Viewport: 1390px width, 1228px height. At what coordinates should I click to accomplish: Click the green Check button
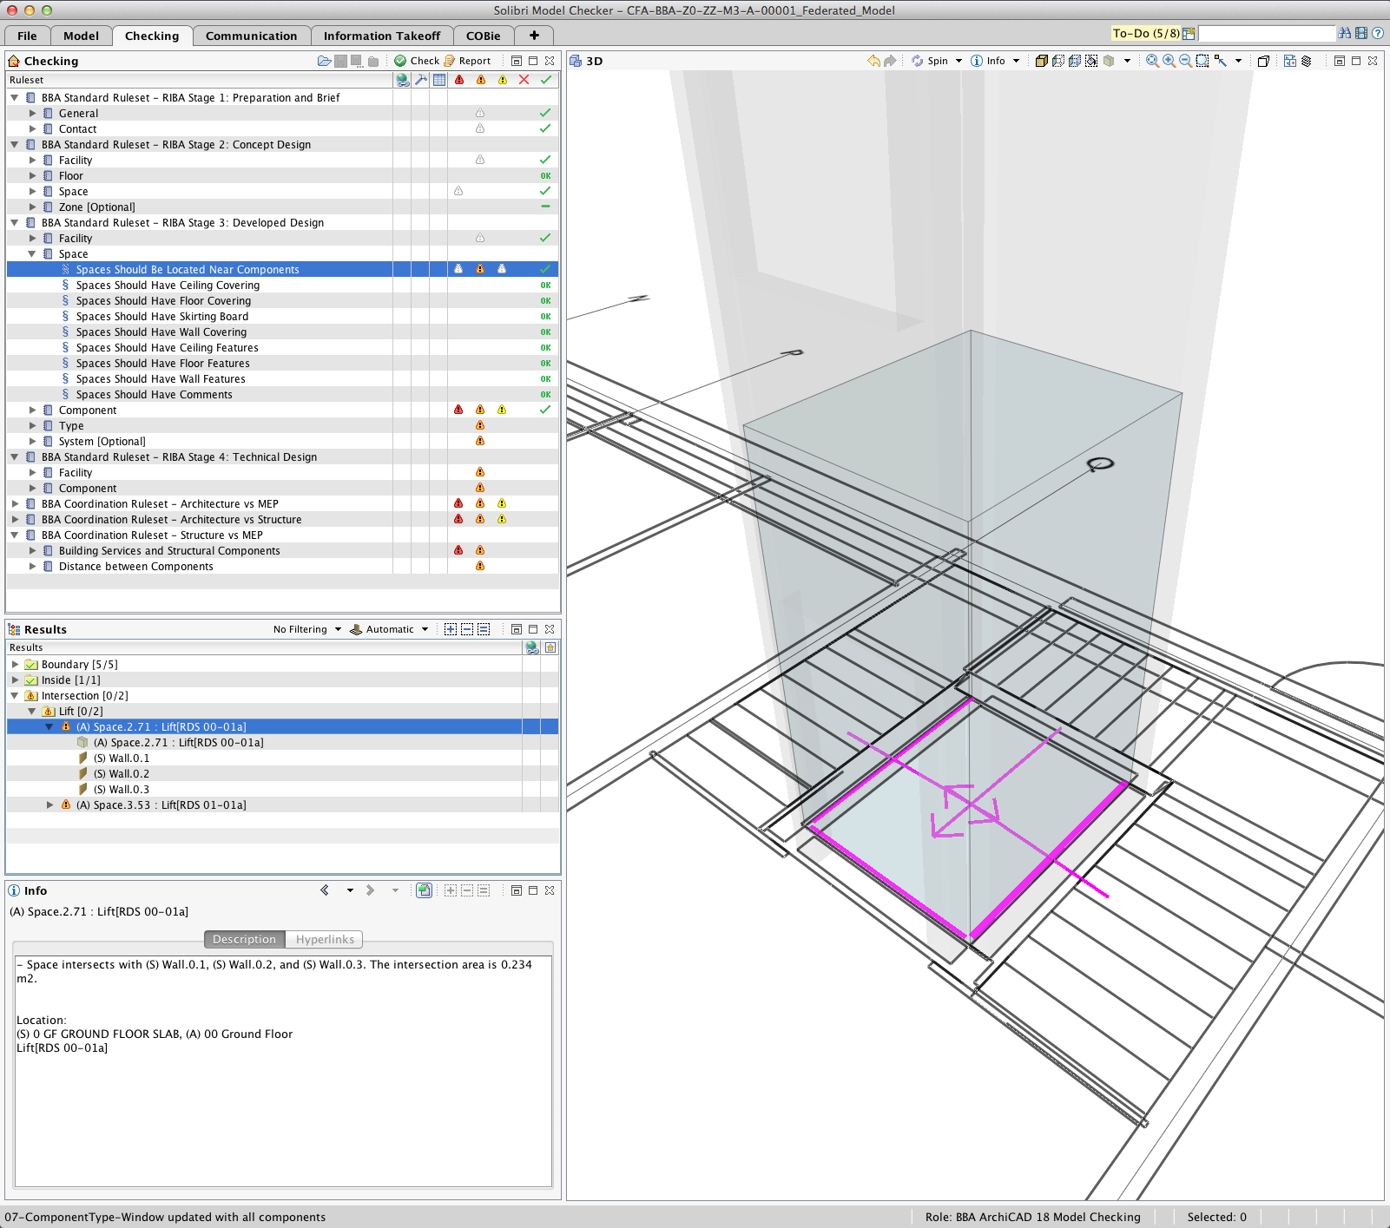point(417,61)
